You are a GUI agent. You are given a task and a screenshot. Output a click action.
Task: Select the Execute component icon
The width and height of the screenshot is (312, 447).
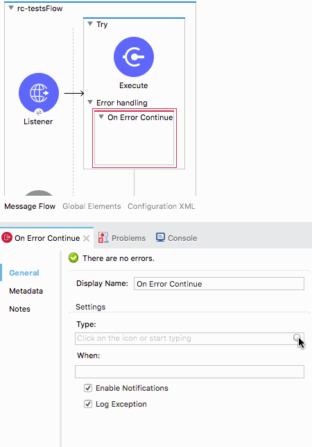tap(134, 57)
